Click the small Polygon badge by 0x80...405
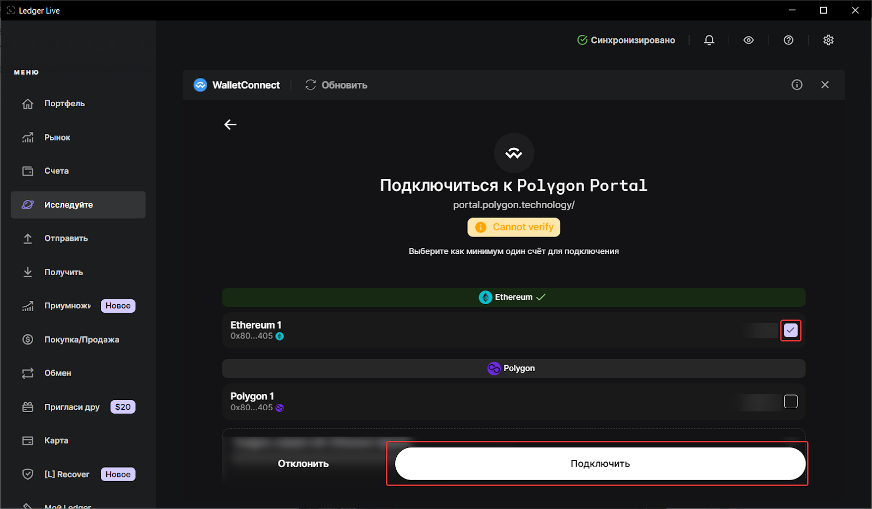This screenshot has width=872, height=509. pos(280,408)
